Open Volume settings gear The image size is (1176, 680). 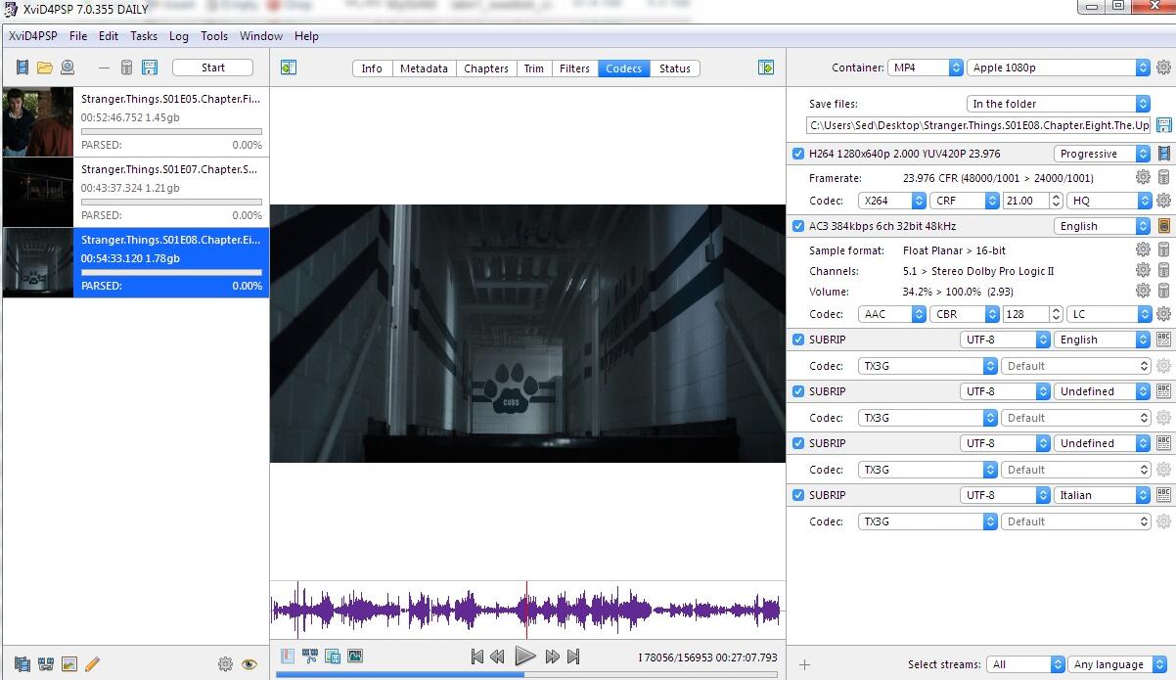[x=1143, y=292]
